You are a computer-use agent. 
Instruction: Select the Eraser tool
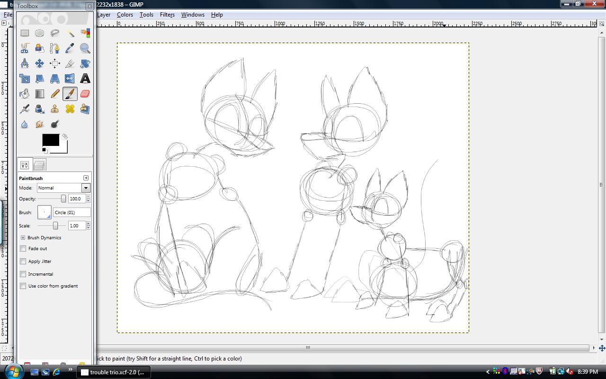coord(85,94)
